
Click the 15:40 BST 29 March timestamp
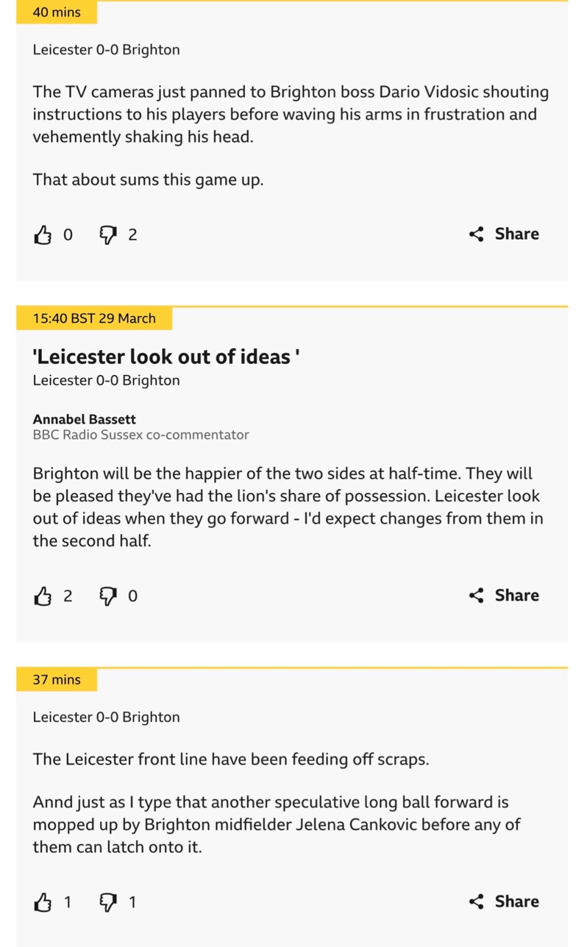94,319
